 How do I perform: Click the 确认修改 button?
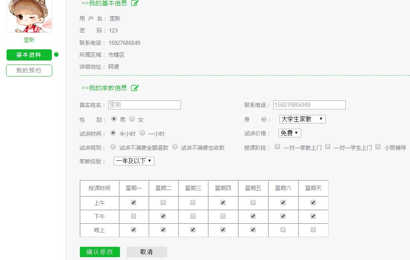point(100,252)
